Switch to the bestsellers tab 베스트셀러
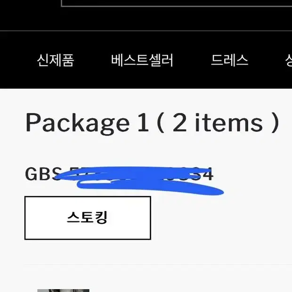 (142, 60)
